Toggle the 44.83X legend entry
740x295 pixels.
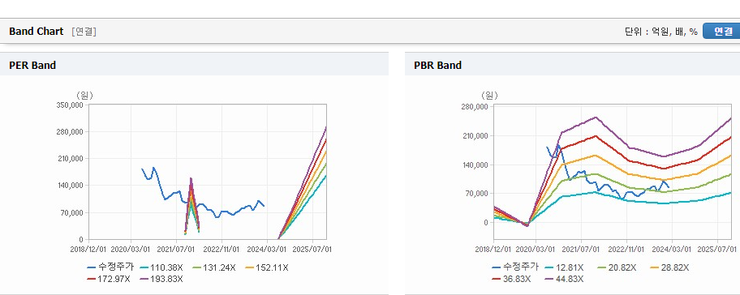point(565,279)
